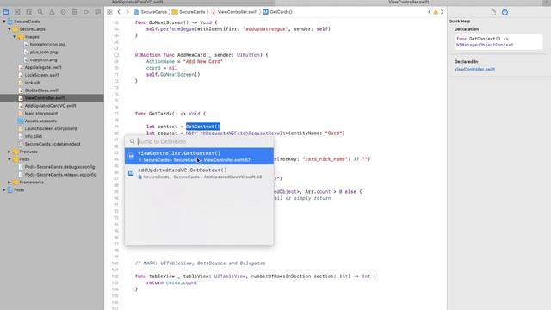The image size is (551, 310).
Task: Open the Debug navigator
Action: (x=75, y=12)
